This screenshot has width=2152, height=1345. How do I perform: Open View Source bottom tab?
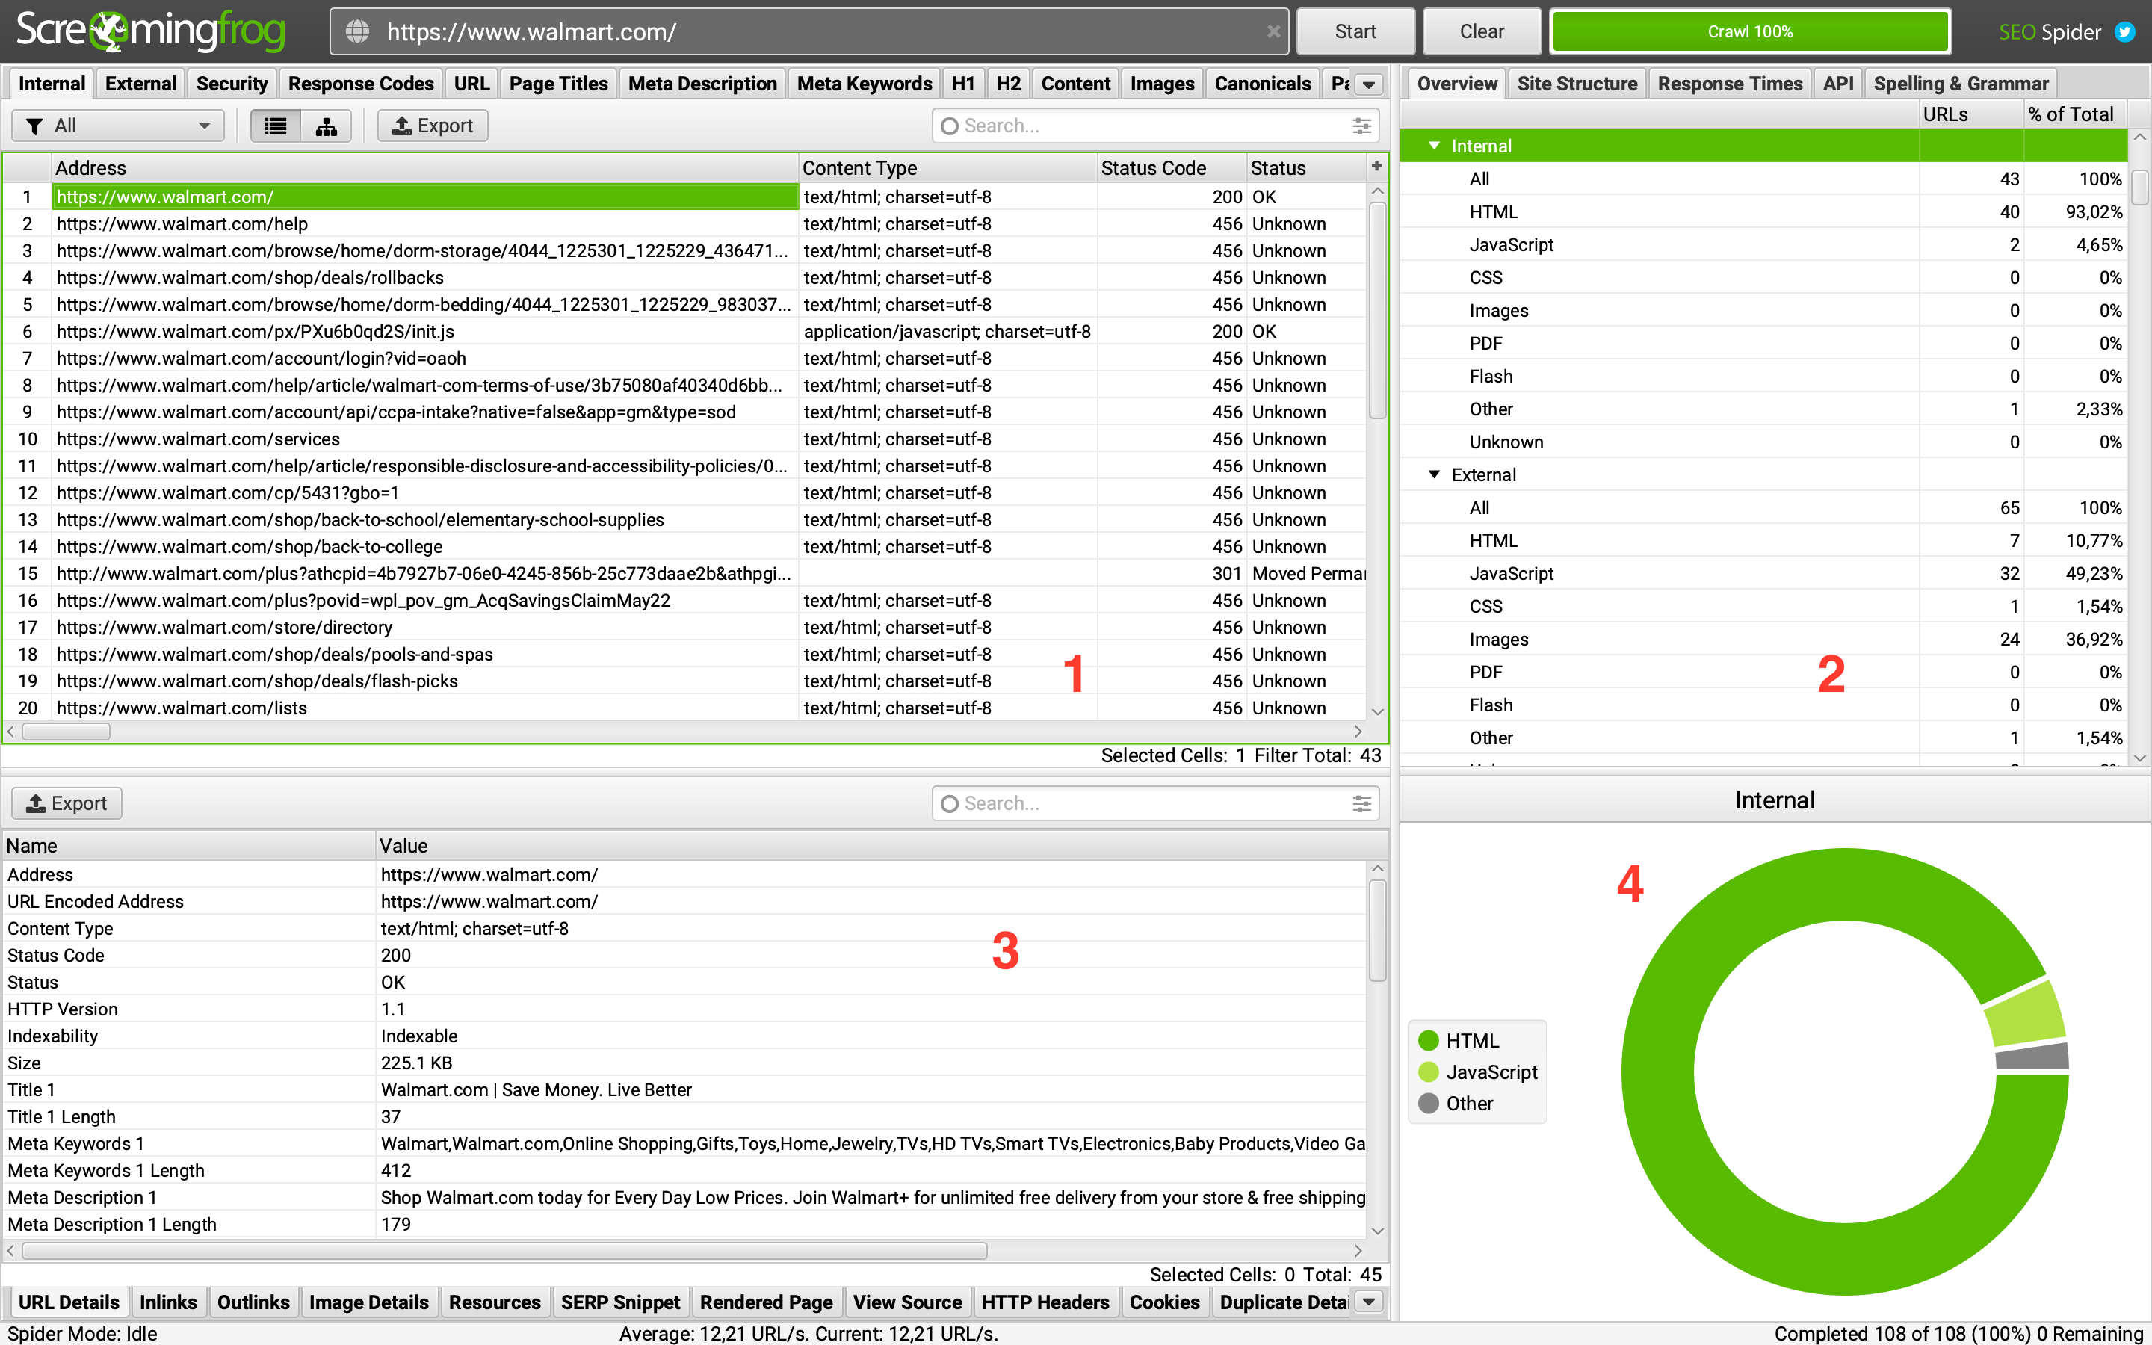tap(907, 1302)
